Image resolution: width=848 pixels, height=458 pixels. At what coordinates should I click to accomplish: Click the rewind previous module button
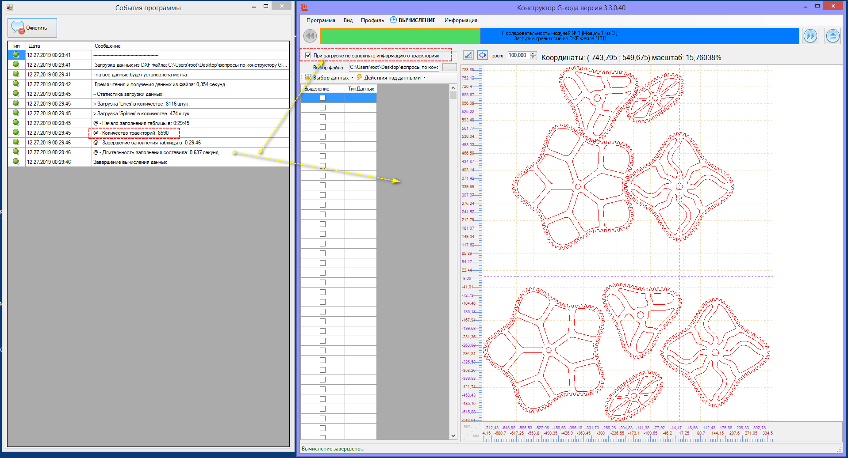pos(310,36)
